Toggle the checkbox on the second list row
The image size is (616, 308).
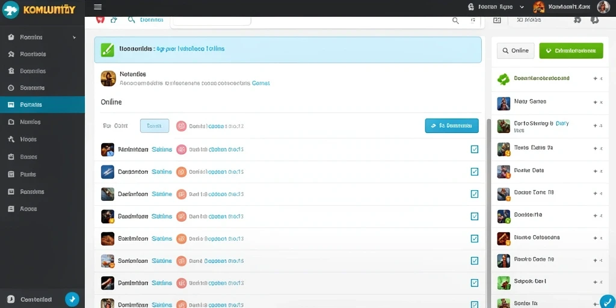pos(475,171)
